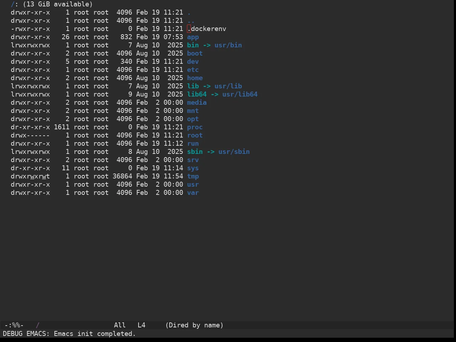Screen dimensions: 456x342
Task: Select the .dockerenv file entry
Action: click(x=207, y=29)
